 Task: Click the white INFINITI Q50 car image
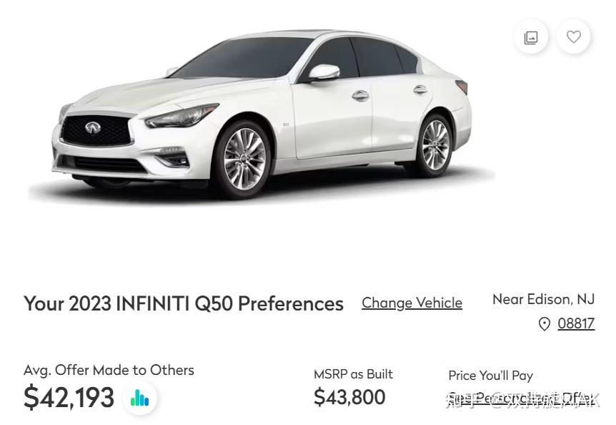pos(262,114)
